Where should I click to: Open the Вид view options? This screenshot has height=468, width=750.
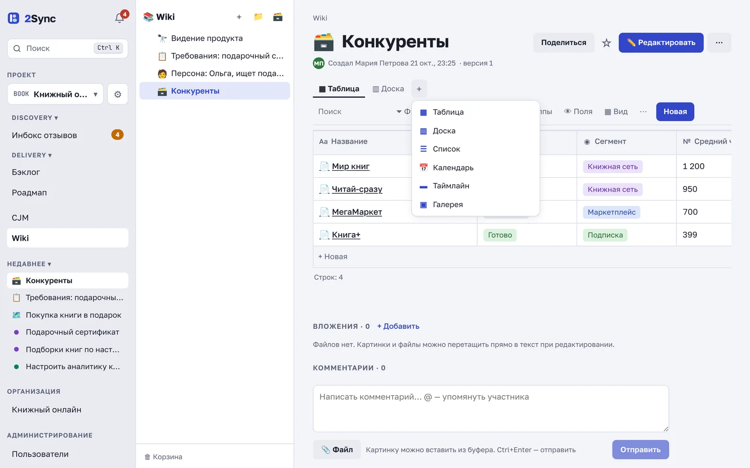(616, 111)
